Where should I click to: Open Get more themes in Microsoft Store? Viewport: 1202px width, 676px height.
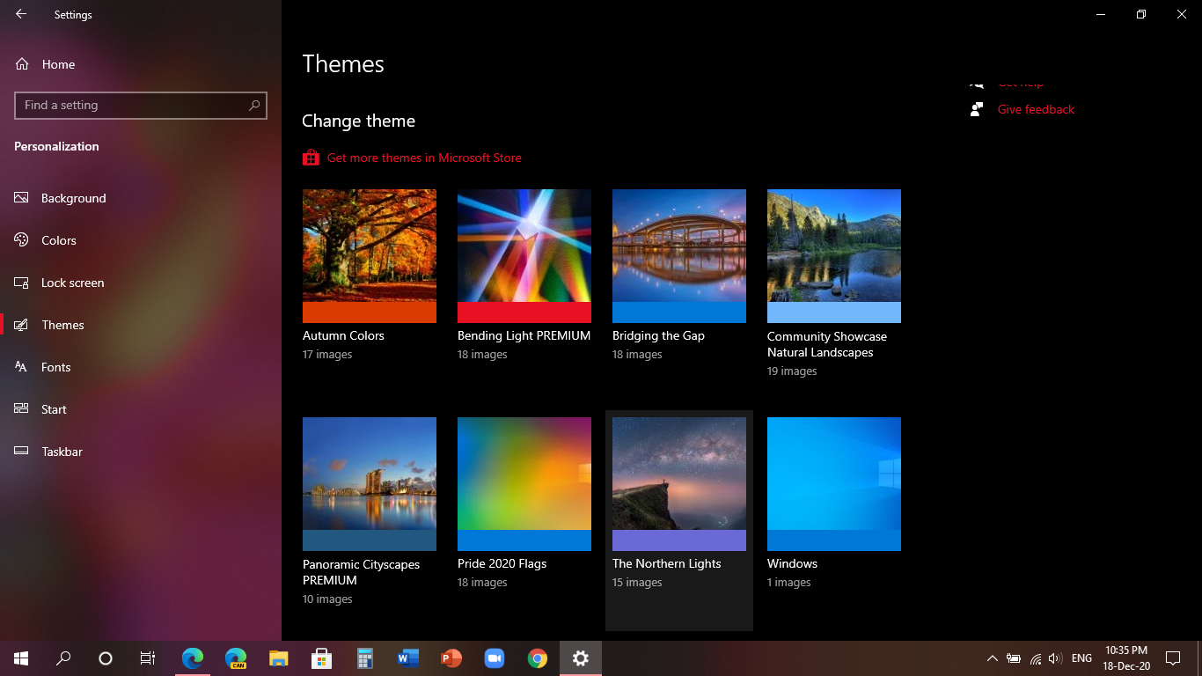pos(424,158)
